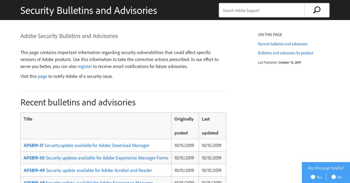Open APSB19-50 Experience Manager Forms bulletin
The height and width of the screenshot is (183, 350).
pos(96,158)
